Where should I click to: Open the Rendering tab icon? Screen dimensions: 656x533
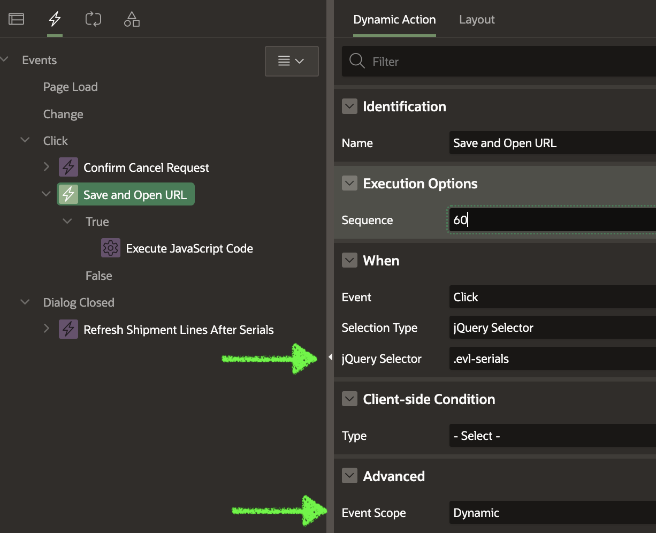pyautogui.click(x=17, y=19)
